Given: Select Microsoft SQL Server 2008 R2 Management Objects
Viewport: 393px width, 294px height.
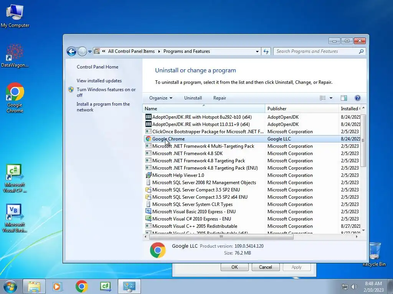Looking at the screenshot, I should point(252,183).
